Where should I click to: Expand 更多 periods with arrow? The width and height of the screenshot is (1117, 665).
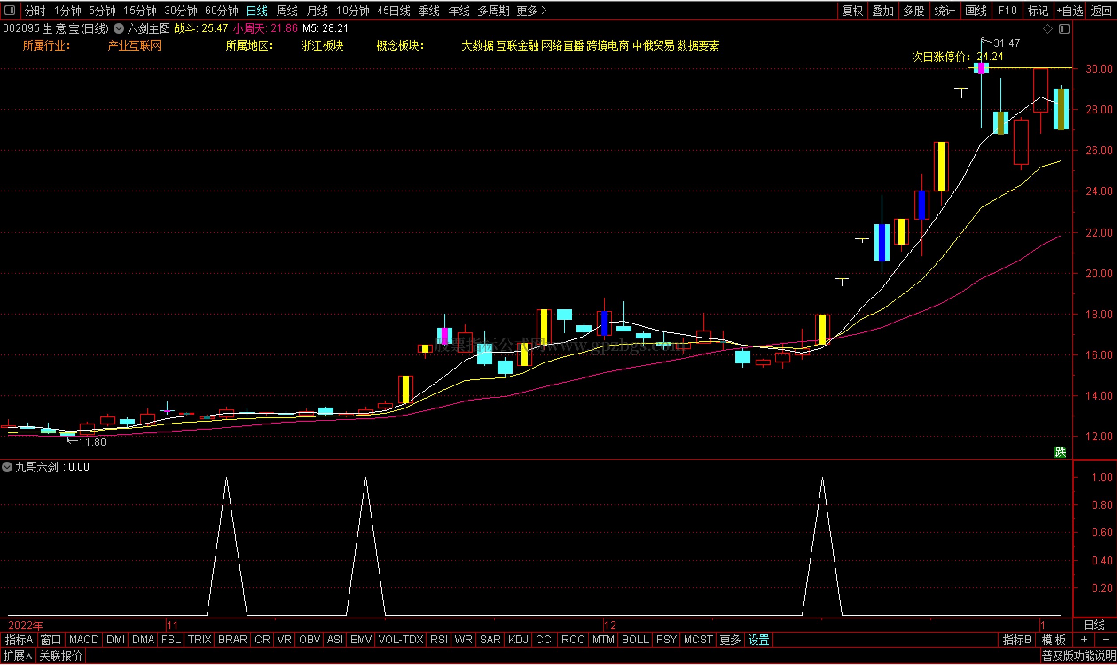[532, 10]
